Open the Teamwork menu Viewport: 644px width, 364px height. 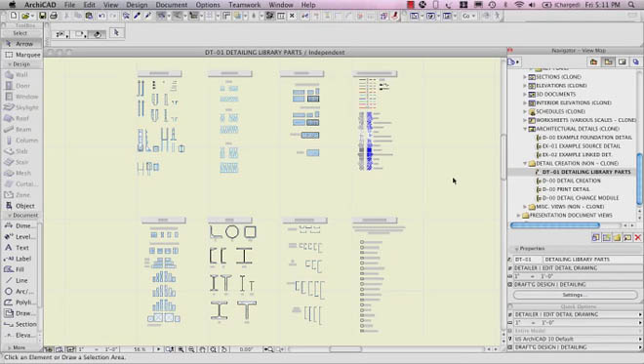(244, 5)
